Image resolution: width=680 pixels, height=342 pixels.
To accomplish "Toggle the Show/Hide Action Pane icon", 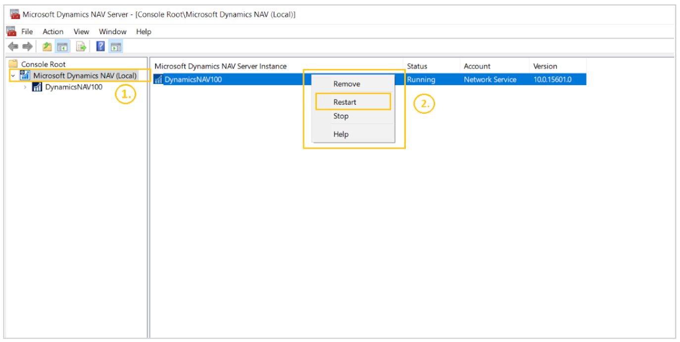I will [x=115, y=46].
